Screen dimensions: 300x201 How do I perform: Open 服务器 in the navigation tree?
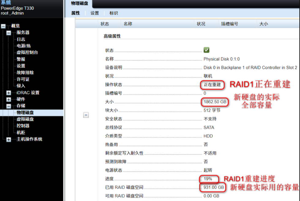click(23, 33)
